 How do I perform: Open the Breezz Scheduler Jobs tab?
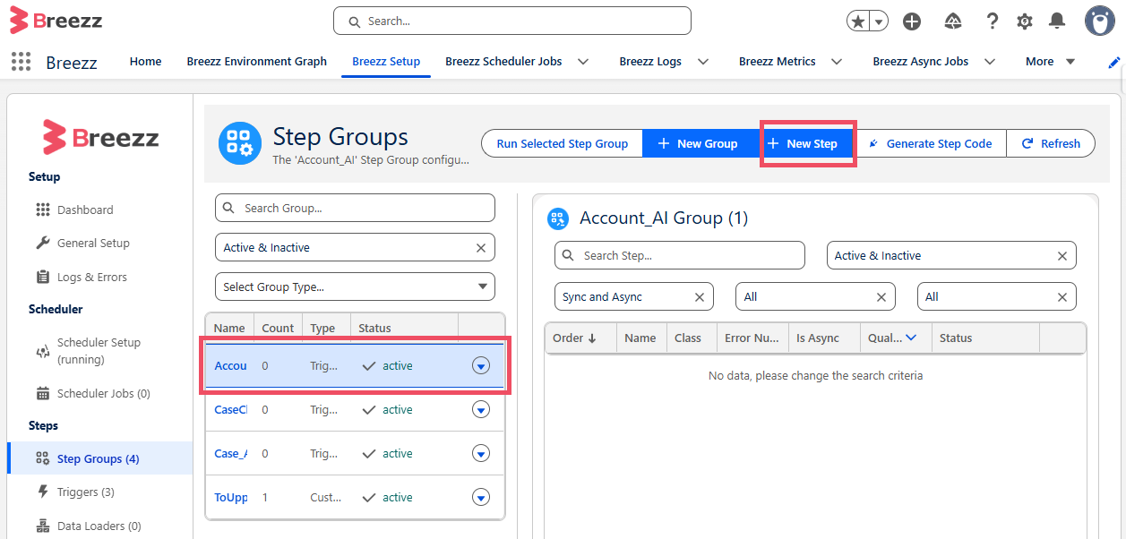coord(503,62)
